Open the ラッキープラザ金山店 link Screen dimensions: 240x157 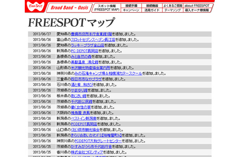click(x=88, y=46)
